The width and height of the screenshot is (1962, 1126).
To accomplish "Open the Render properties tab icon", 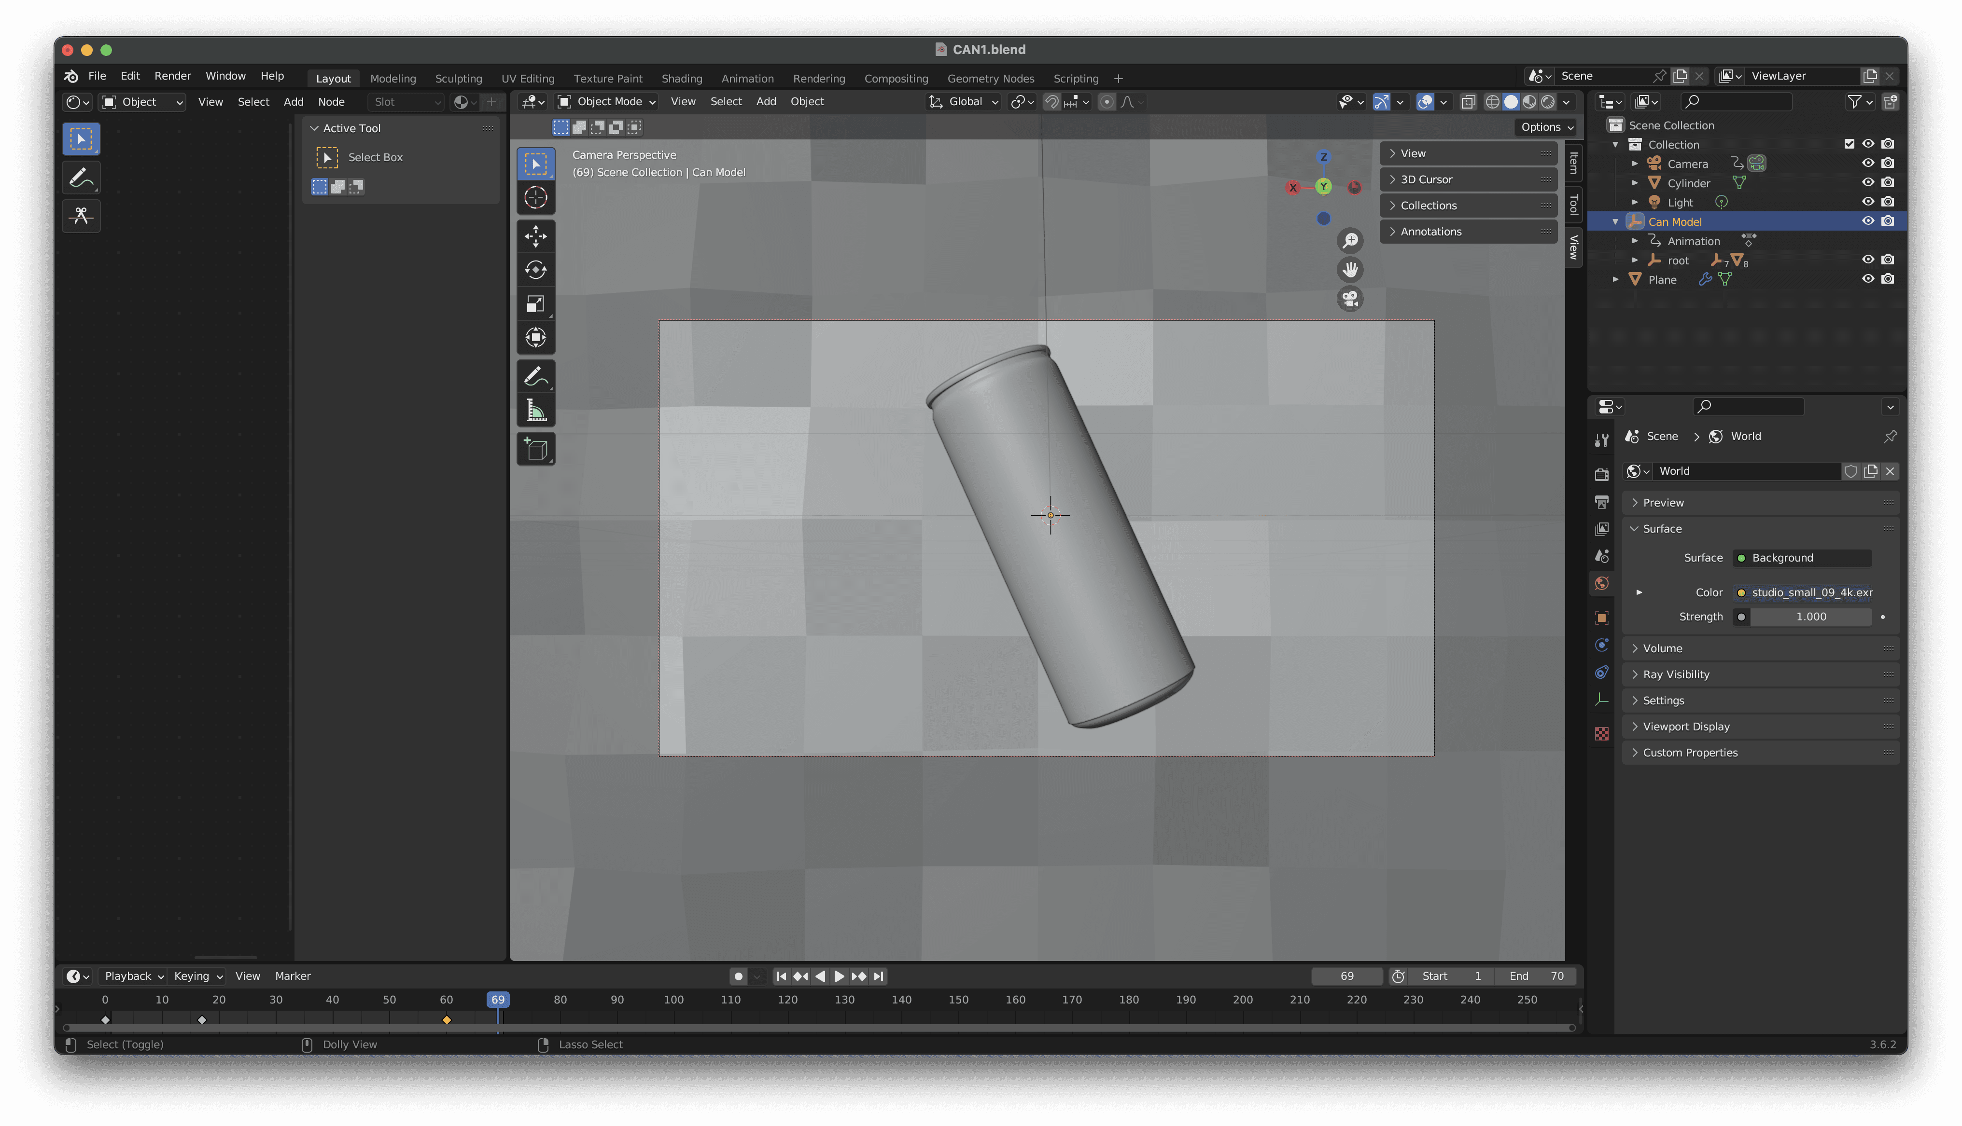I will [1601, 474].
